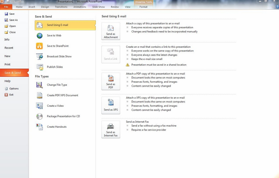Open the File tab

click(6, 7)
